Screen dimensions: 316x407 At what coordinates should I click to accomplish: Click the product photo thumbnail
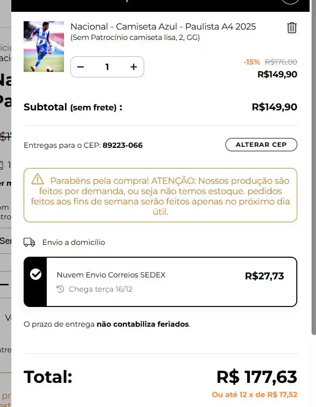[44, 46]
